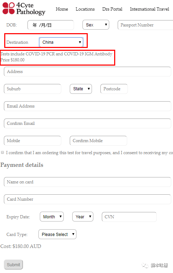The width and height of the screenshot is (173, 273).
Task: Click the Submit button
Action: [13, 265]
